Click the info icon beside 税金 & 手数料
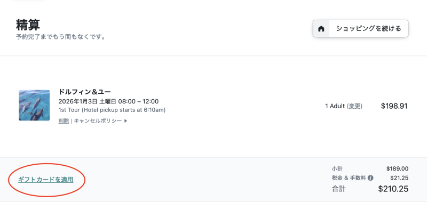The width and height of the screenshot is (427, 218). click(370, 178)
